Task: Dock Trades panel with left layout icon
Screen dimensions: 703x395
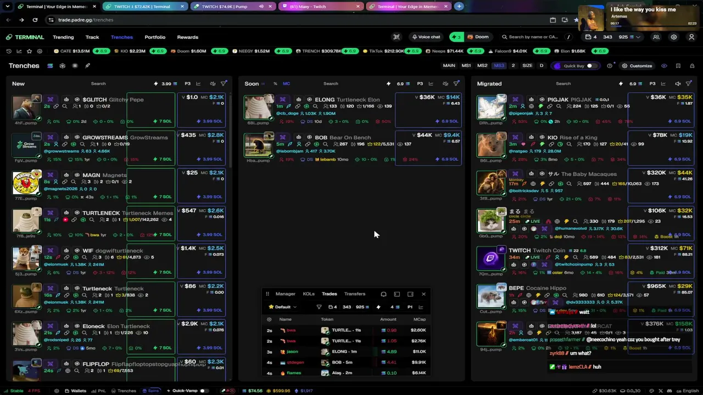Action: point(397,294)
